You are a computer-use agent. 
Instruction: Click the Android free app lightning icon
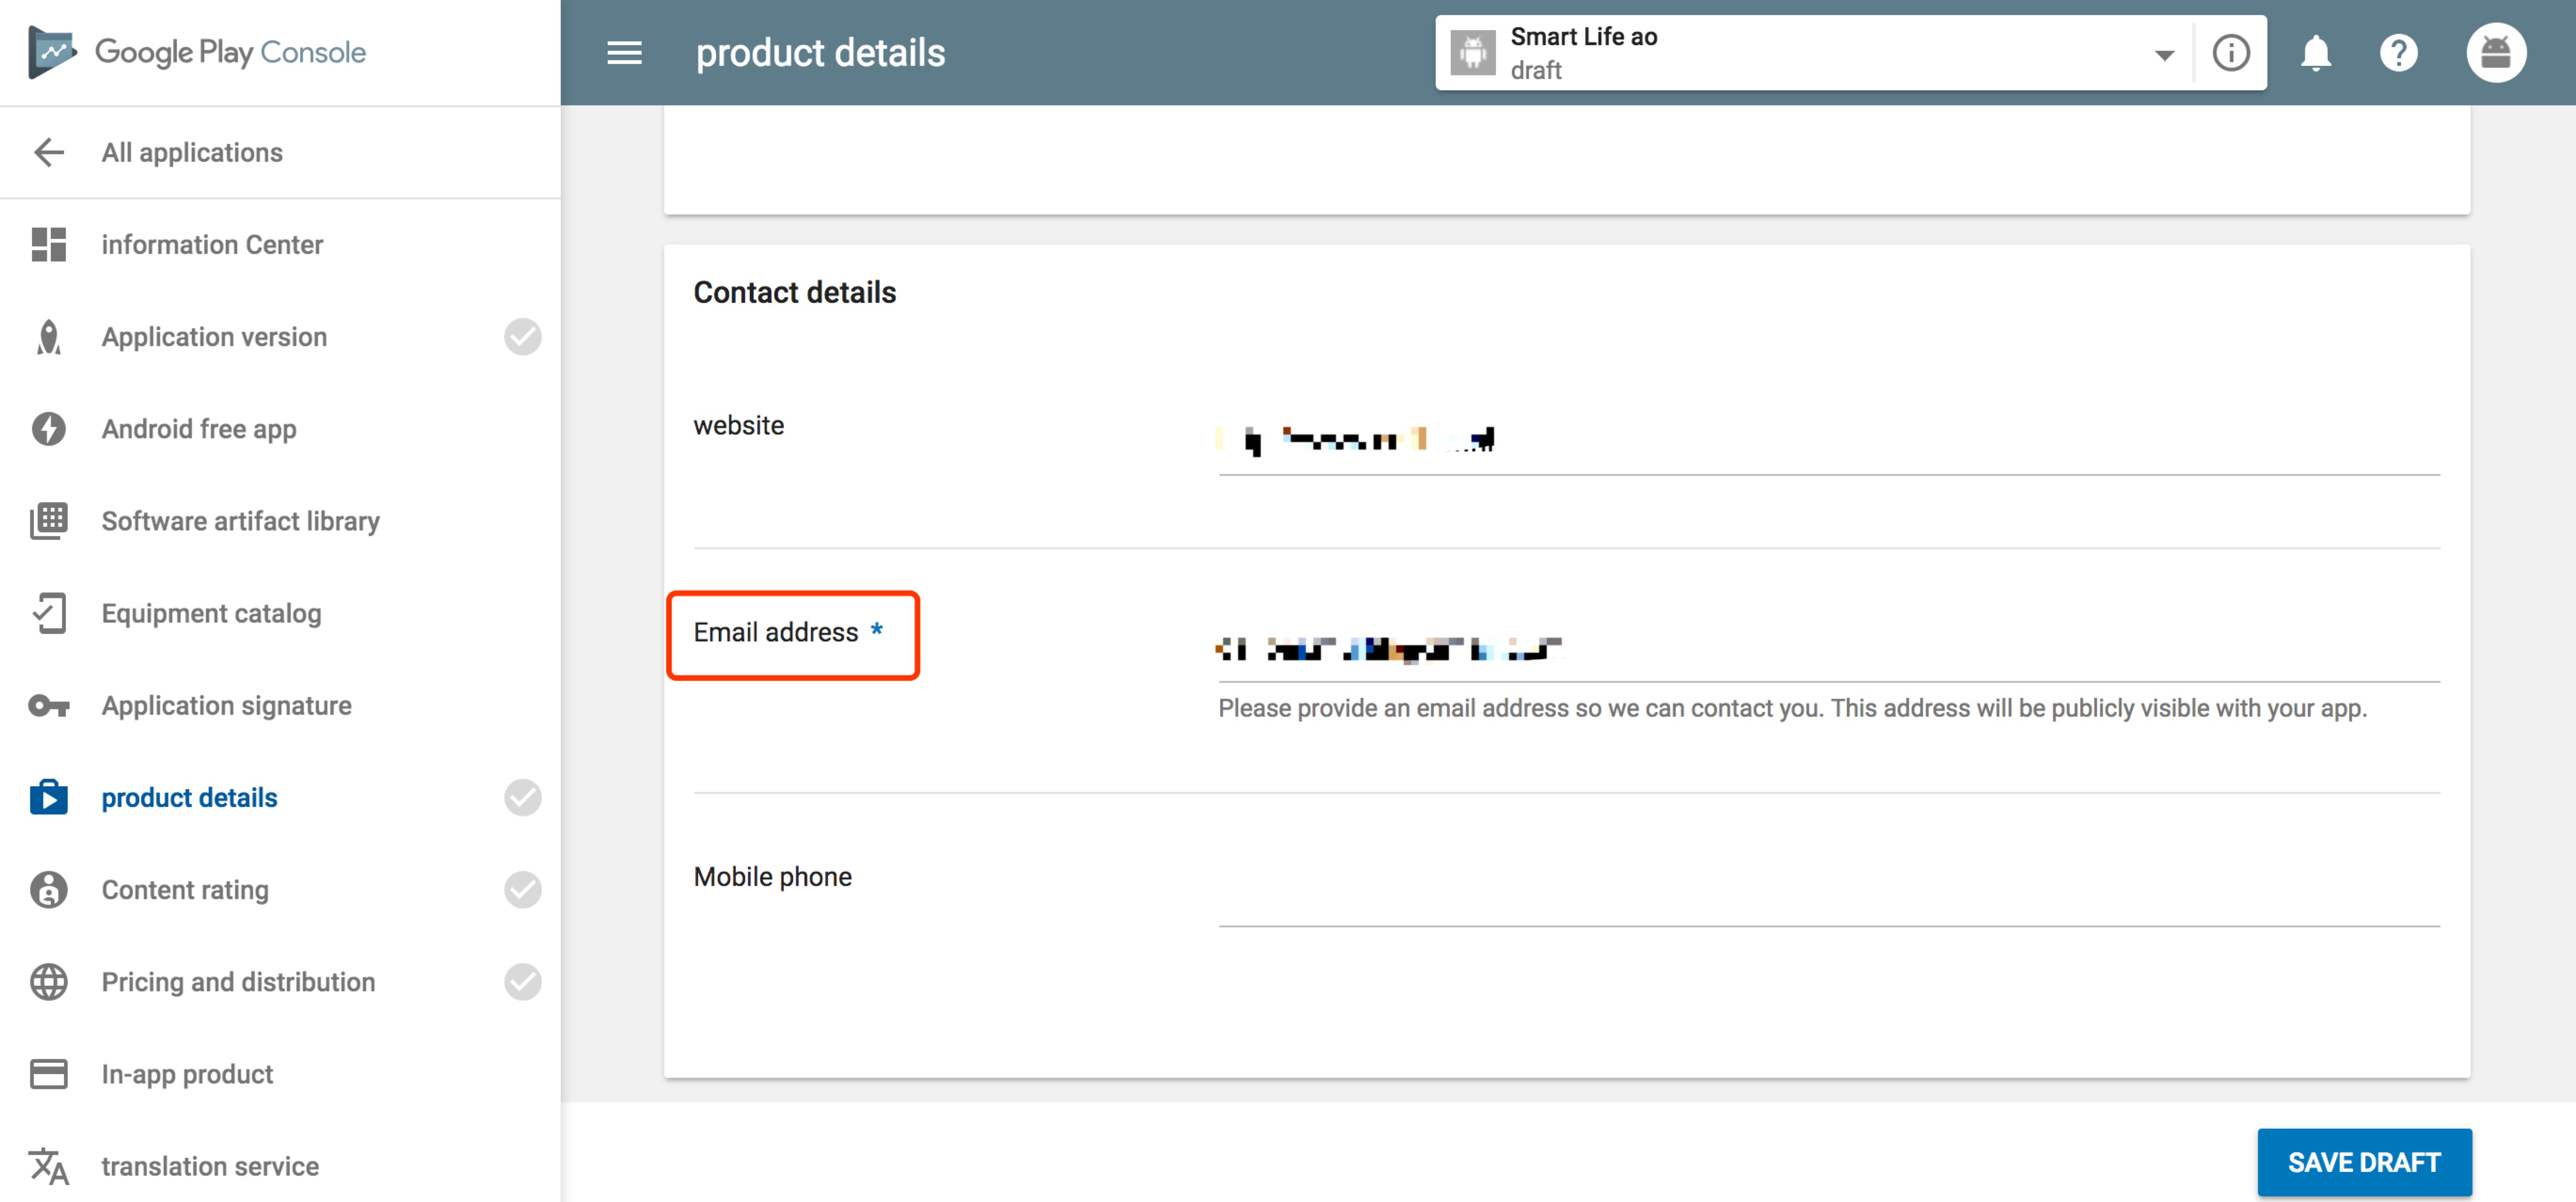point(49,429)
